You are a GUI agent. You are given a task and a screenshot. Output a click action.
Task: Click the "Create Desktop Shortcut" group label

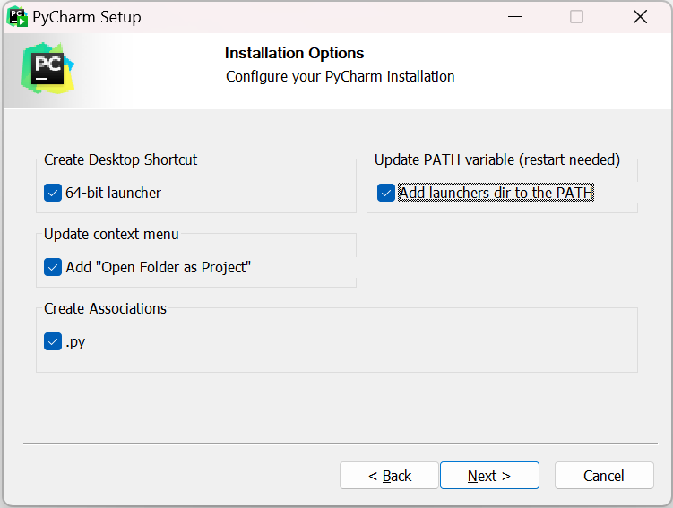click(121, 159)
